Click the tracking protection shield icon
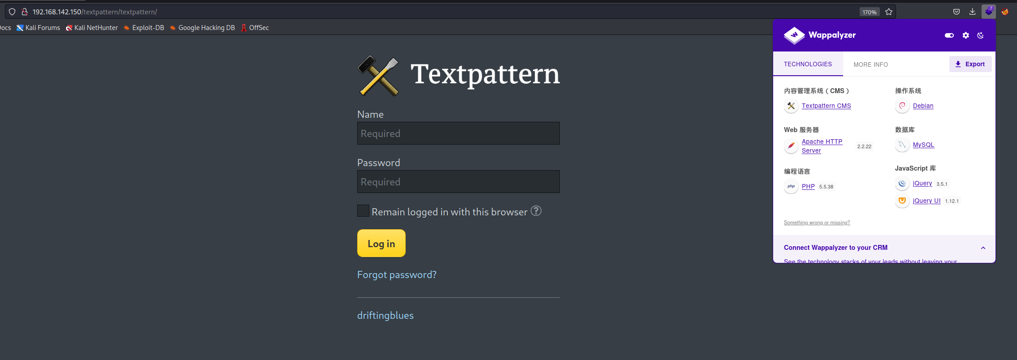This screenshot has width=1017, height=360. click(x=12, y=12)
